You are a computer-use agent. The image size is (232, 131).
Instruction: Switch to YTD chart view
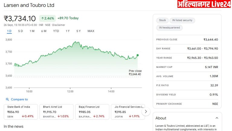click(56, 31)
